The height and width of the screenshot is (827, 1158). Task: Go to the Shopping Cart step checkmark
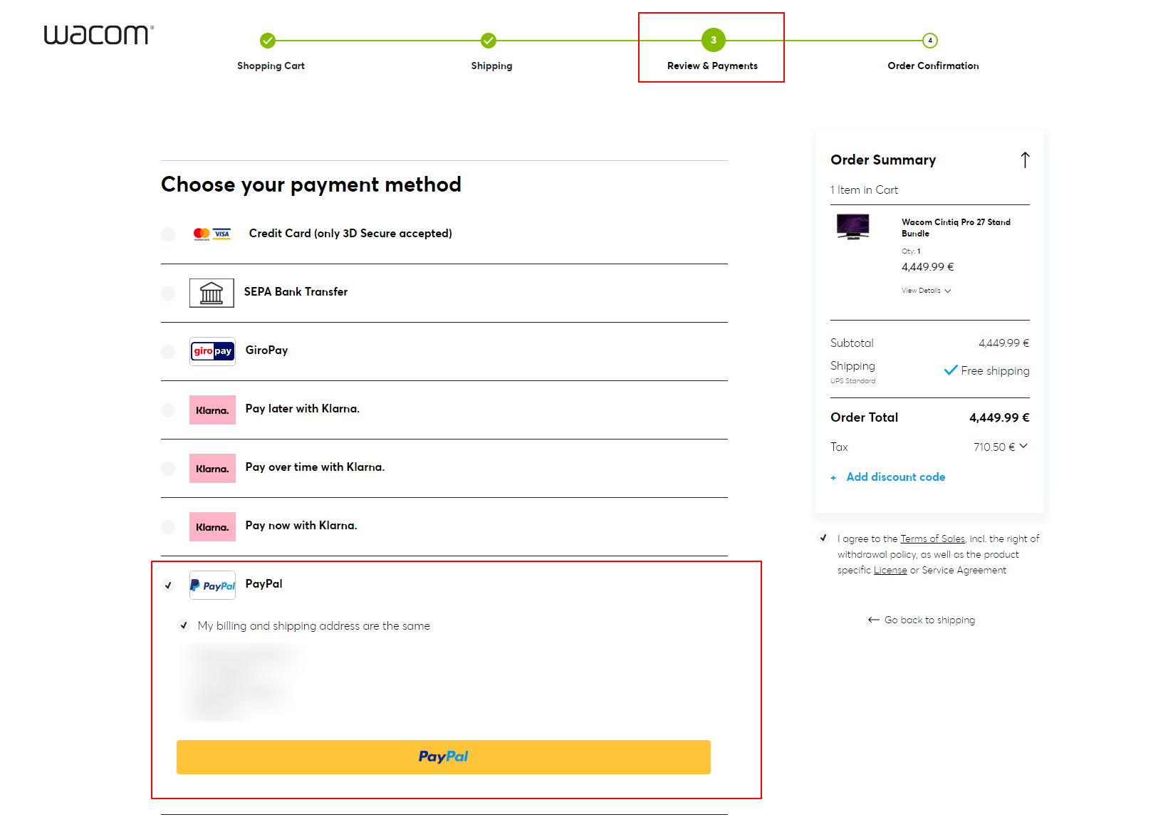pos(268,41)
